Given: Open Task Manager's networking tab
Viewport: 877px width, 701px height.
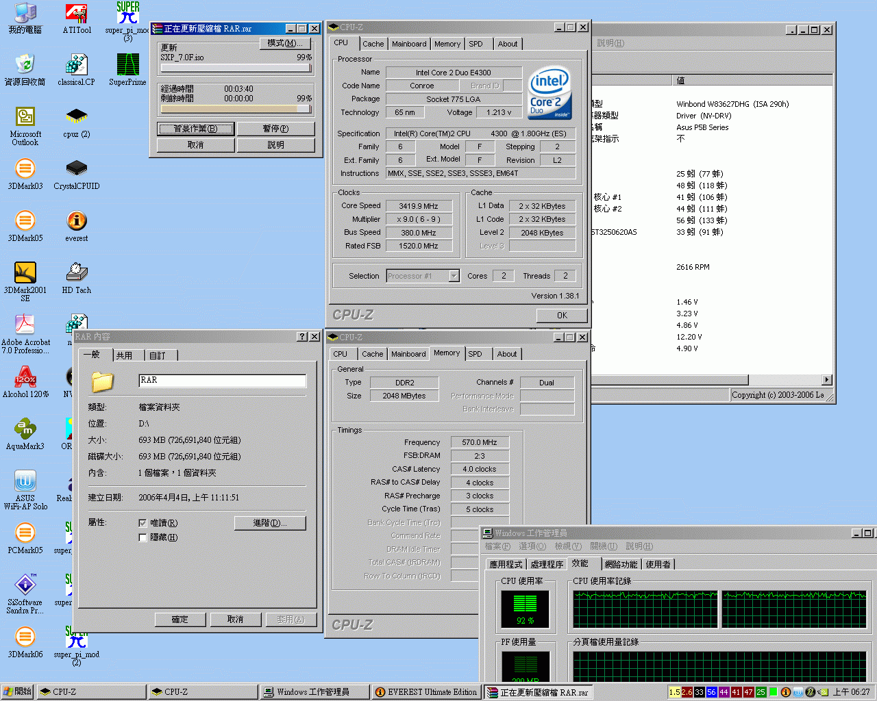Looking at the screenshot, I should pos(621,565).
